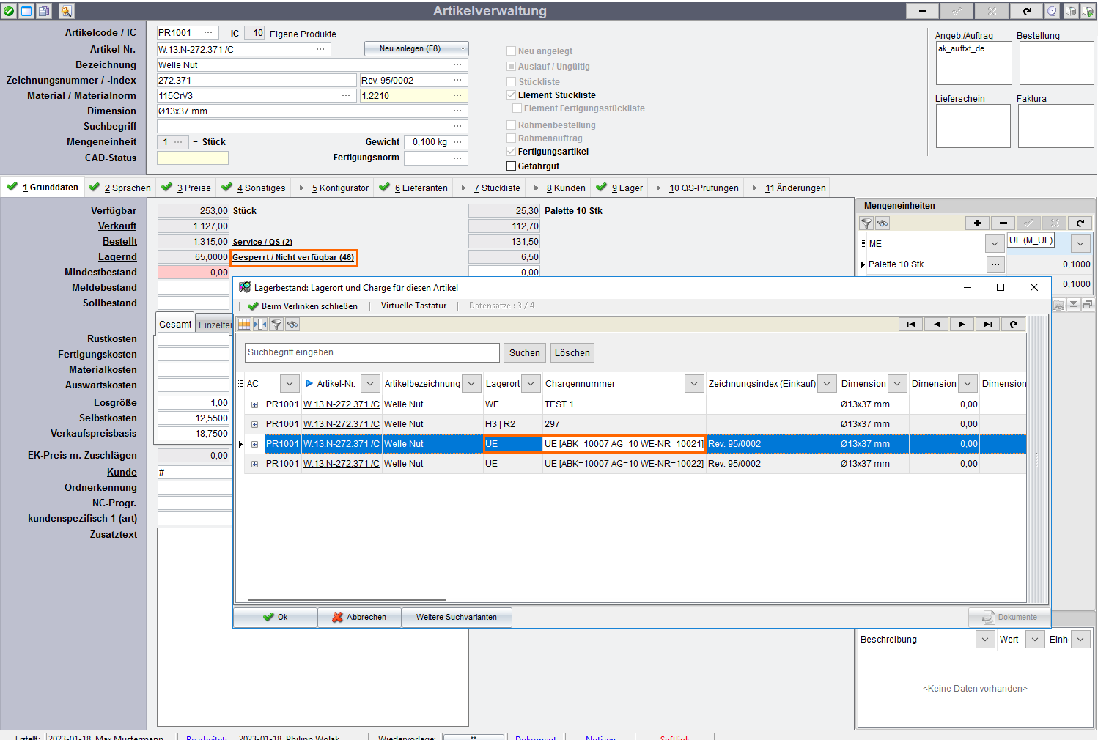Refresh the Mengeneinheiten list
This screenshot has width=1098, height=740.
(x=1080, y=223)
